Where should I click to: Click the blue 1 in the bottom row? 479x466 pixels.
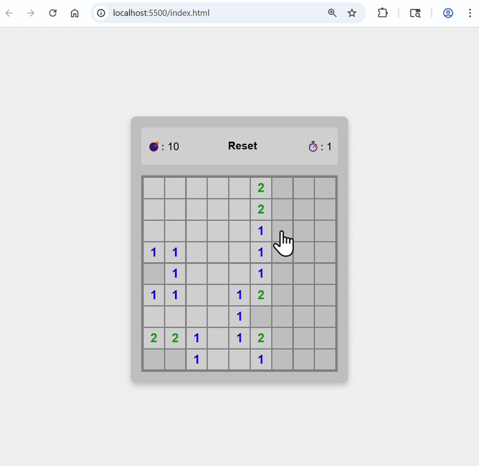[x=196, y=359]
